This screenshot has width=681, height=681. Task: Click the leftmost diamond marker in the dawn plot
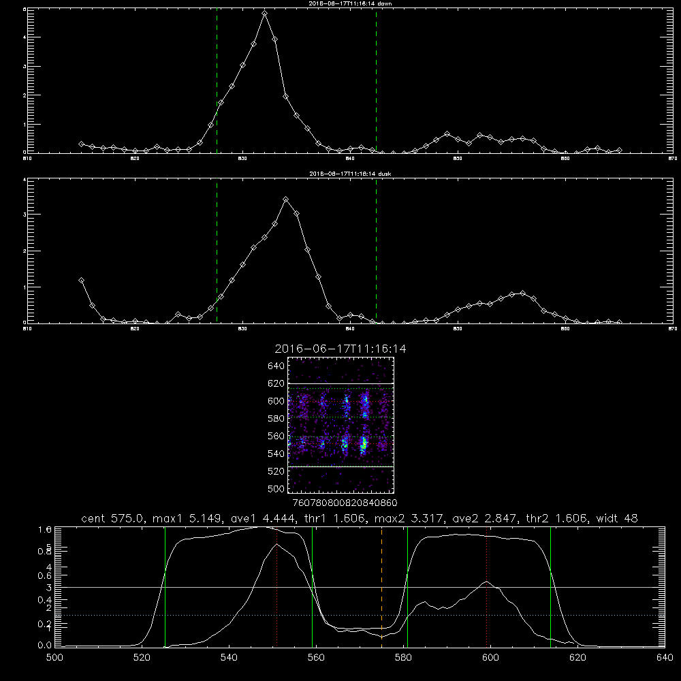coord(81,144)
